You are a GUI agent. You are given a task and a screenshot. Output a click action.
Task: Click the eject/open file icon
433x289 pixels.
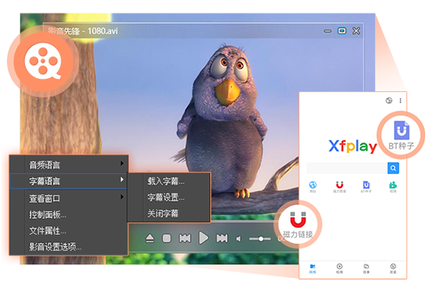[x=149, y=238]
